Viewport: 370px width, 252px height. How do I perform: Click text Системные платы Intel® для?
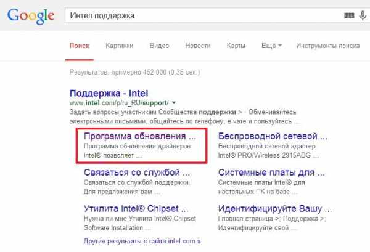[x=261, y=182]
